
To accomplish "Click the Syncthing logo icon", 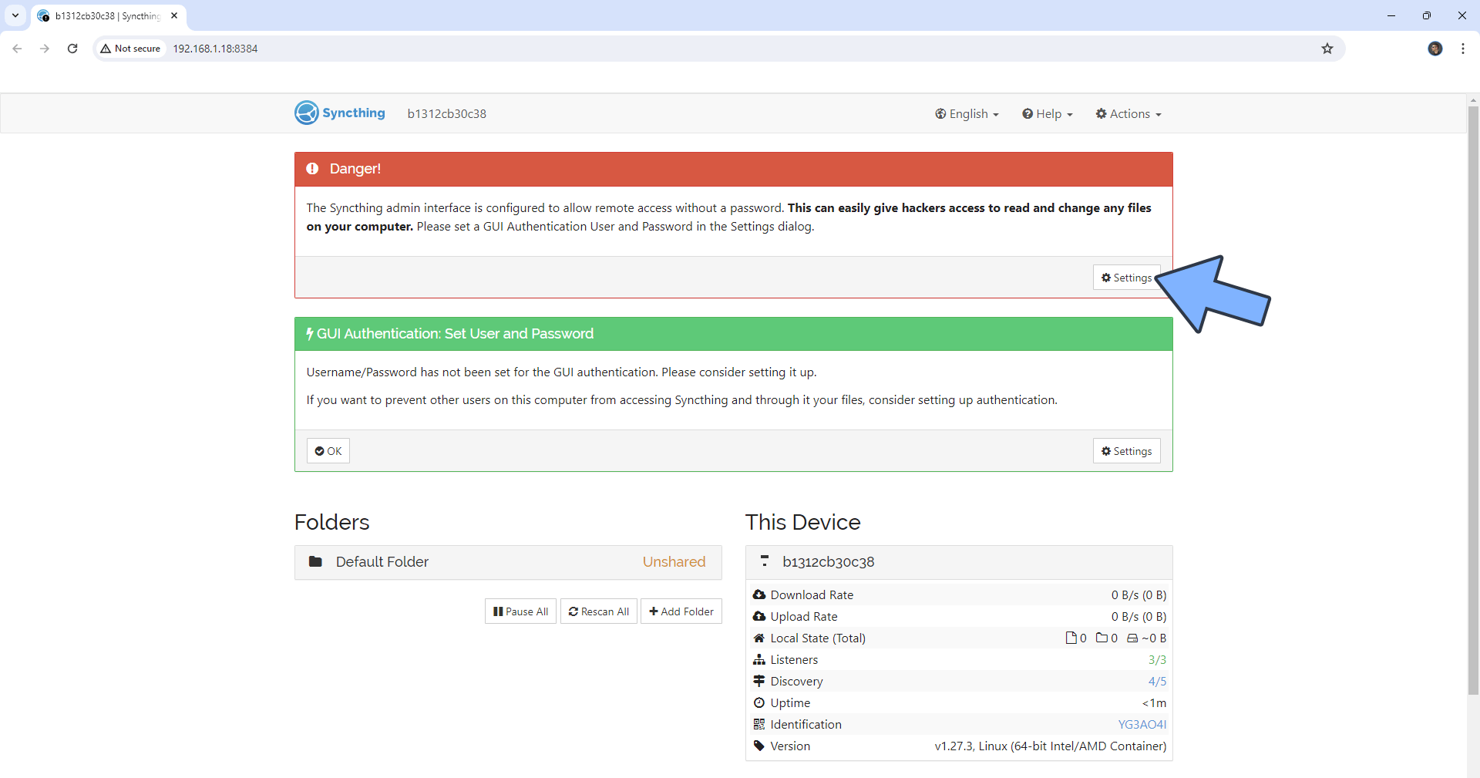I will click(x=306, y=113).
